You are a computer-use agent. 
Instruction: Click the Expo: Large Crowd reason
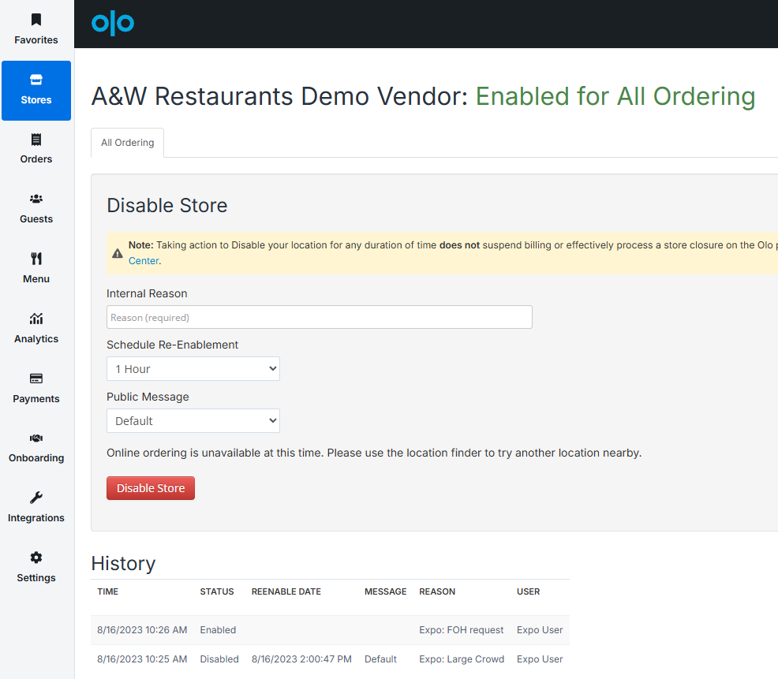tap(462, 659)
